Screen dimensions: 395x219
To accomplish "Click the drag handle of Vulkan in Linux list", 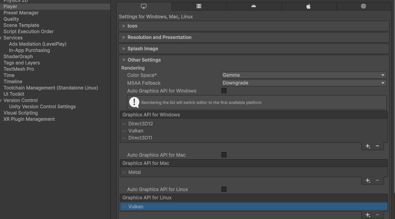I will pos(124,206).
